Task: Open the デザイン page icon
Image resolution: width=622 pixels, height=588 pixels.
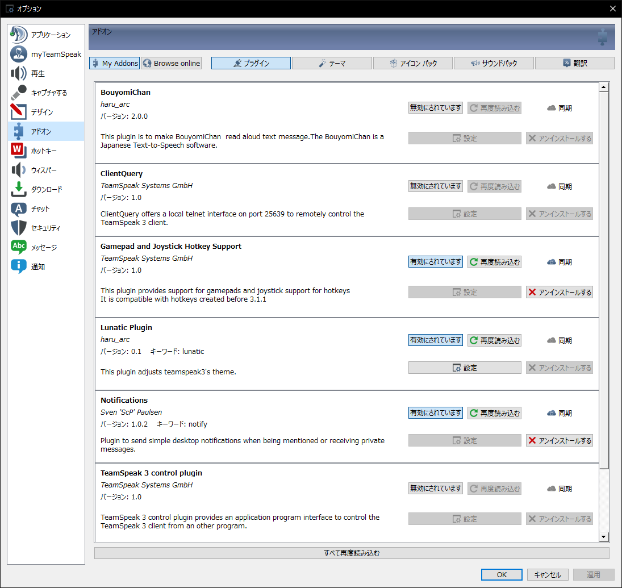Action: click(x=19, y=112)
